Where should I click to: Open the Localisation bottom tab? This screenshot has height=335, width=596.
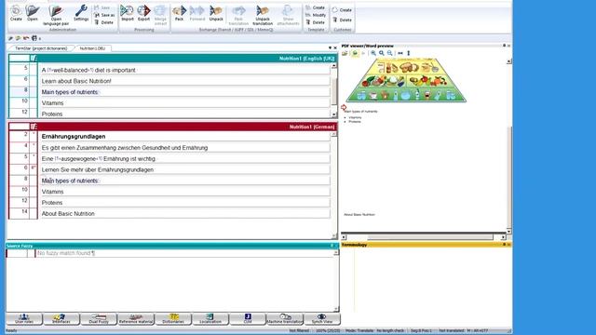tap(210, 319)
